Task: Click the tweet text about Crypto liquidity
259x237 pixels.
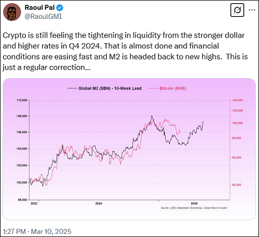Action: (x=125, y=52)
